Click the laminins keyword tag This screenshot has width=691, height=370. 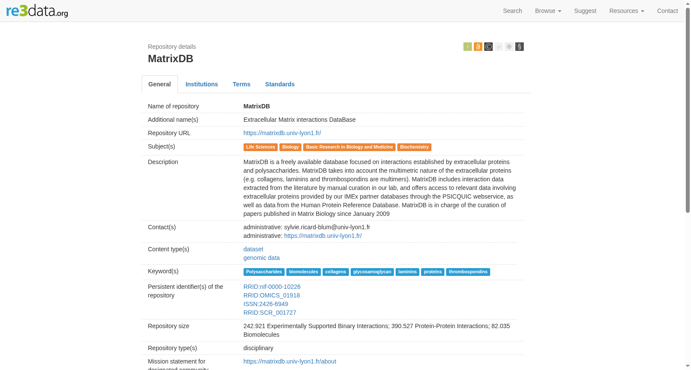coord(408,272)
